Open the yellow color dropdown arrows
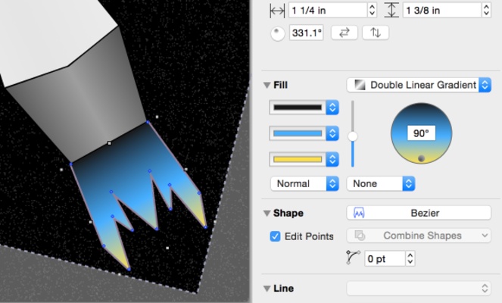Image resolution: width=502 pixels, height=303 pixels. 332,159
